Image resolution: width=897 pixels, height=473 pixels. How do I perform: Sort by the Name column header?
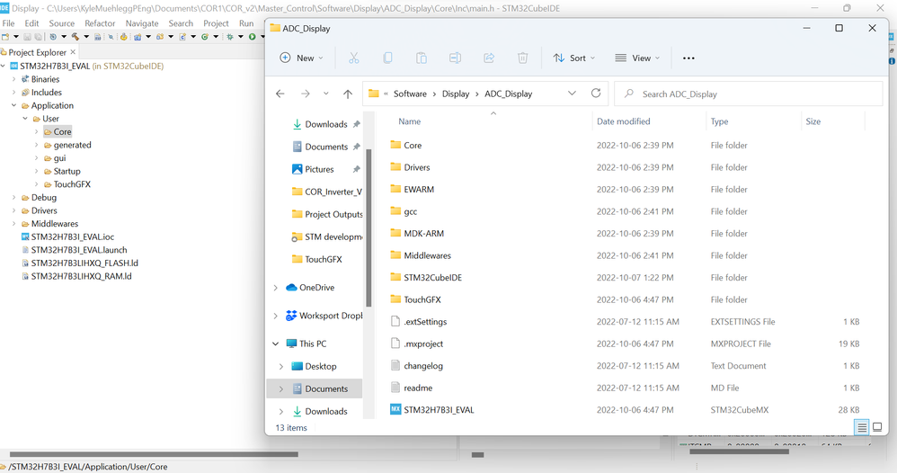point(409,121)
